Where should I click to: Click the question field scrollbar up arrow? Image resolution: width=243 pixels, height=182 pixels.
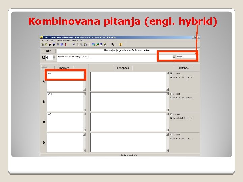[x=174, y=56]
